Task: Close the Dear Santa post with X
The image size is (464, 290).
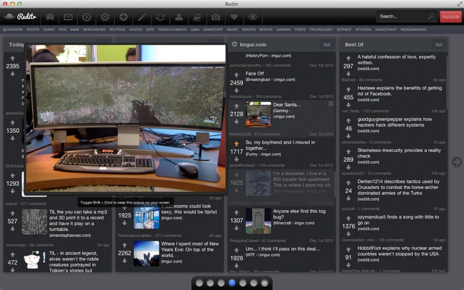Action: point(331,104)
